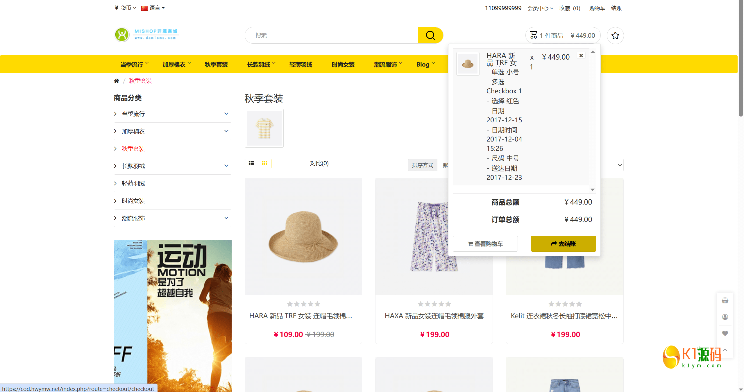
Task: Click the home icon in breadcrumb
Action: [x=117, y=81]
